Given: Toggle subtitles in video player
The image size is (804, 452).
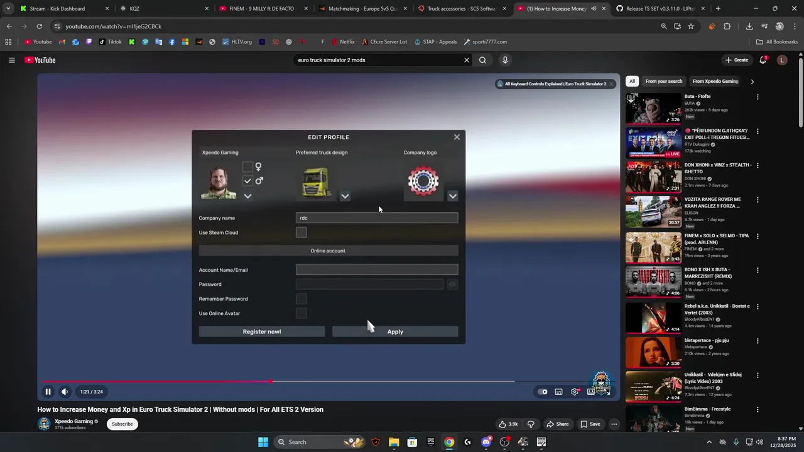Looking at the screenshot, I should click(558, 392).
